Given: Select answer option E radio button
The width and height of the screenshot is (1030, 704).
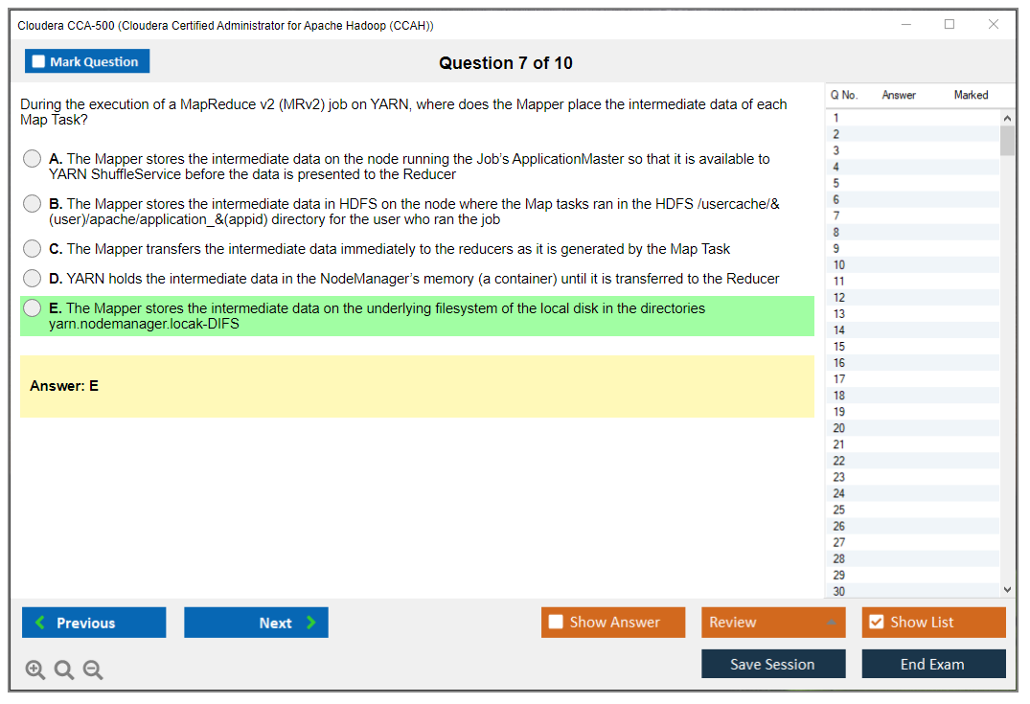Looking at the screenshot, I should (x=33, y=308).
